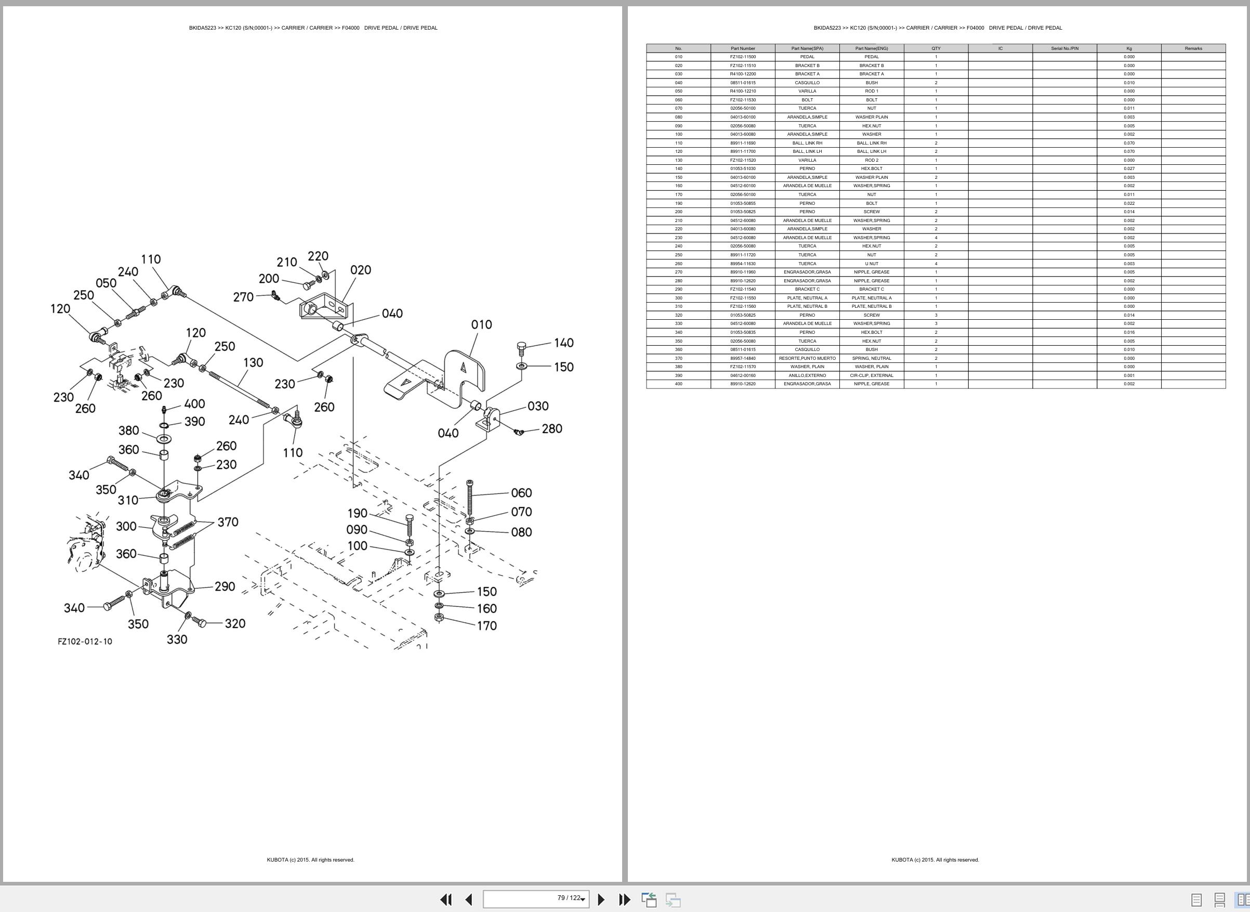Jump to the last page
The image size is (1250, 912).
tap(624, 900)
